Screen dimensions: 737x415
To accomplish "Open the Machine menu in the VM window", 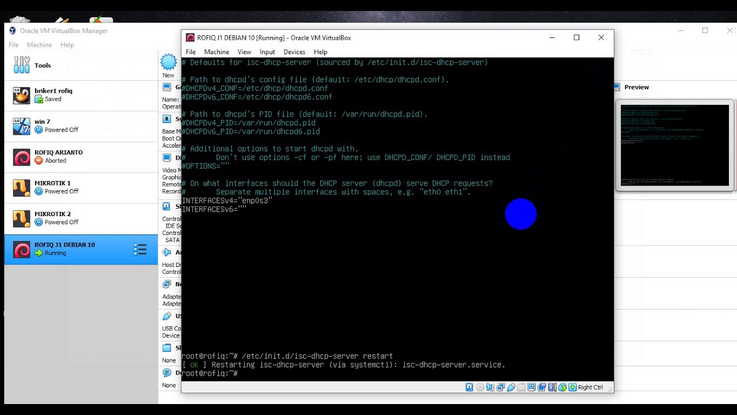I will point(216,52).
